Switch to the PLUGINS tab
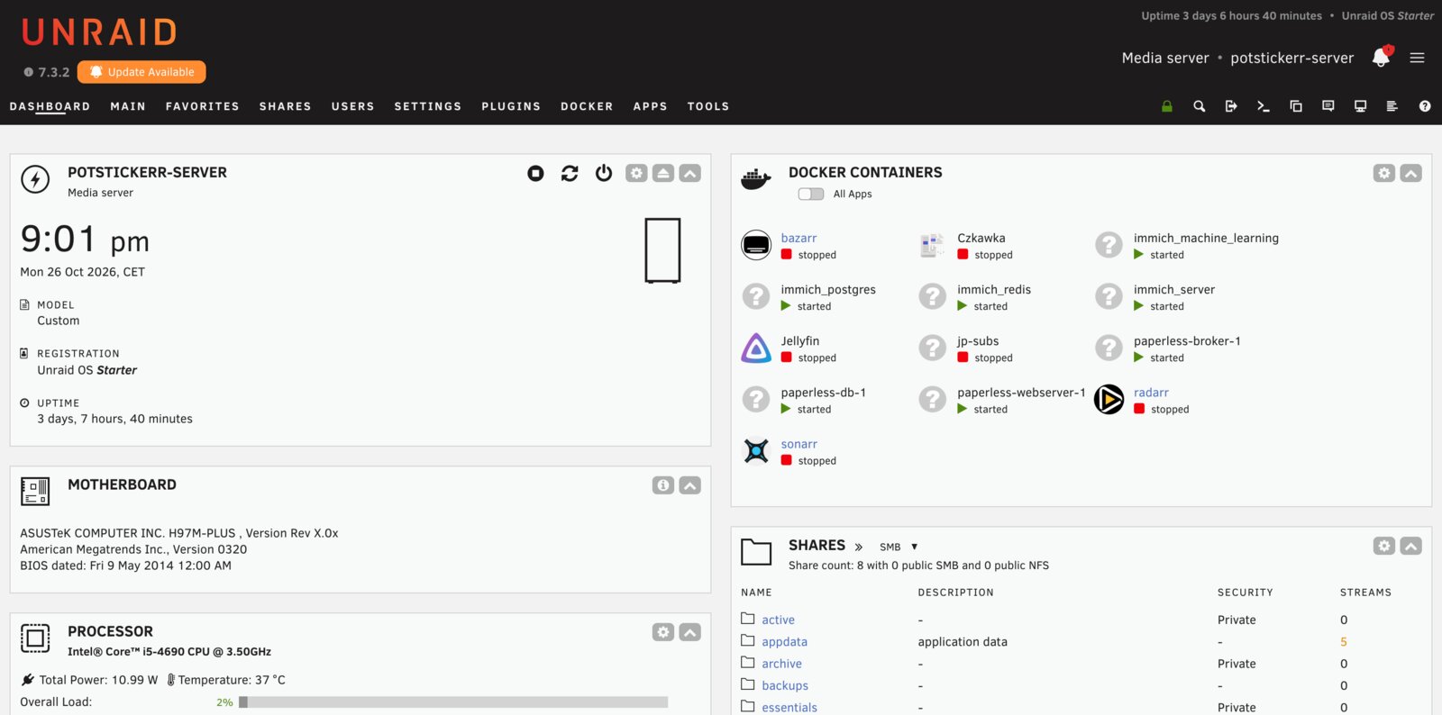 511,106
